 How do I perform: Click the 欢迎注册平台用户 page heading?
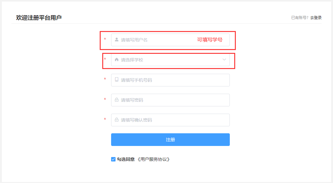point(39,17)
